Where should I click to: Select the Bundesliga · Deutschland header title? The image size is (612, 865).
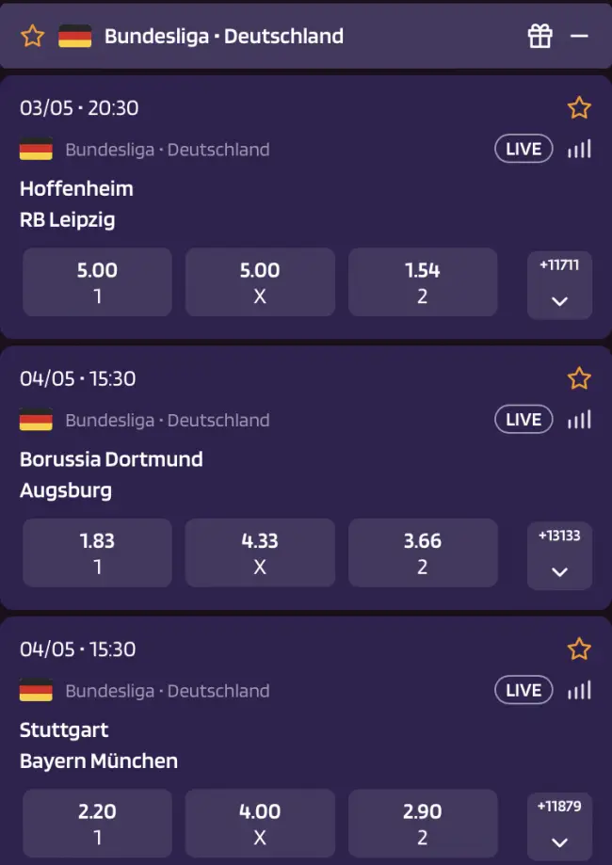[224, 37]
